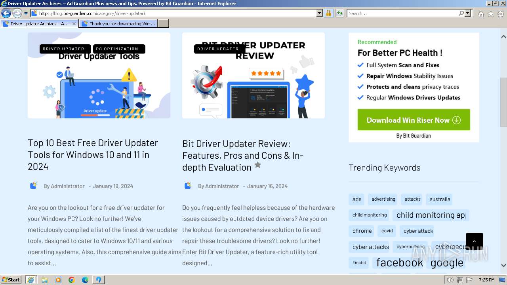This screenshot has height=285, width=507.
Task: Click the browser Search box
Action: [402, 13]
